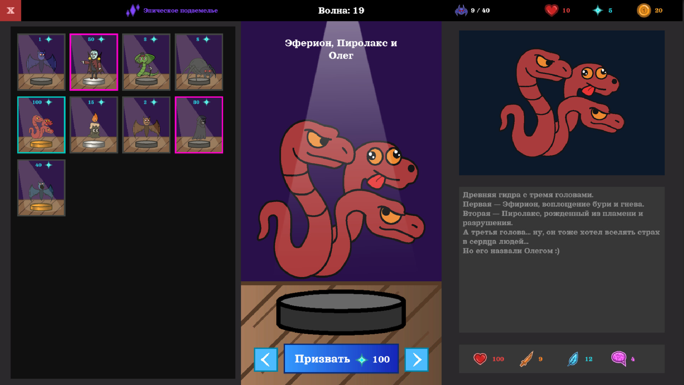This screenshot has height=385, width=684.
Task: Click the red heart lives icon in top bar
Action: pos(551,10)
